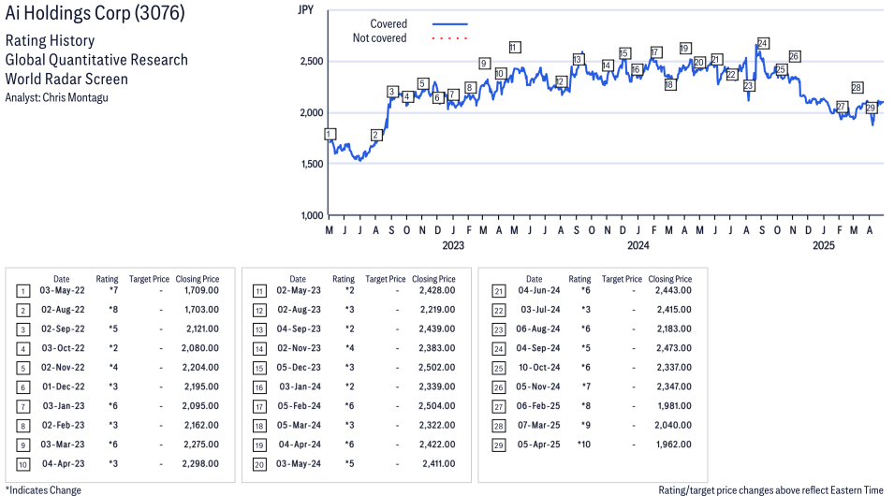Viewport: 894px width, 496px height.
Task: Click the 1,981.00 closing price for 06-Feb-25
Action: [674, 406]
